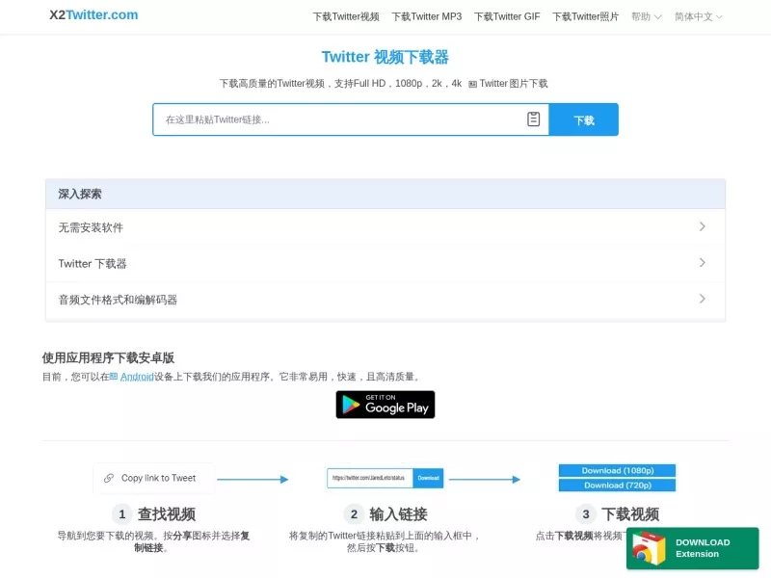Open 下载Twitter视频 nav item
Image resolution: width=771 pixels, height=578 pixels.
346,16
